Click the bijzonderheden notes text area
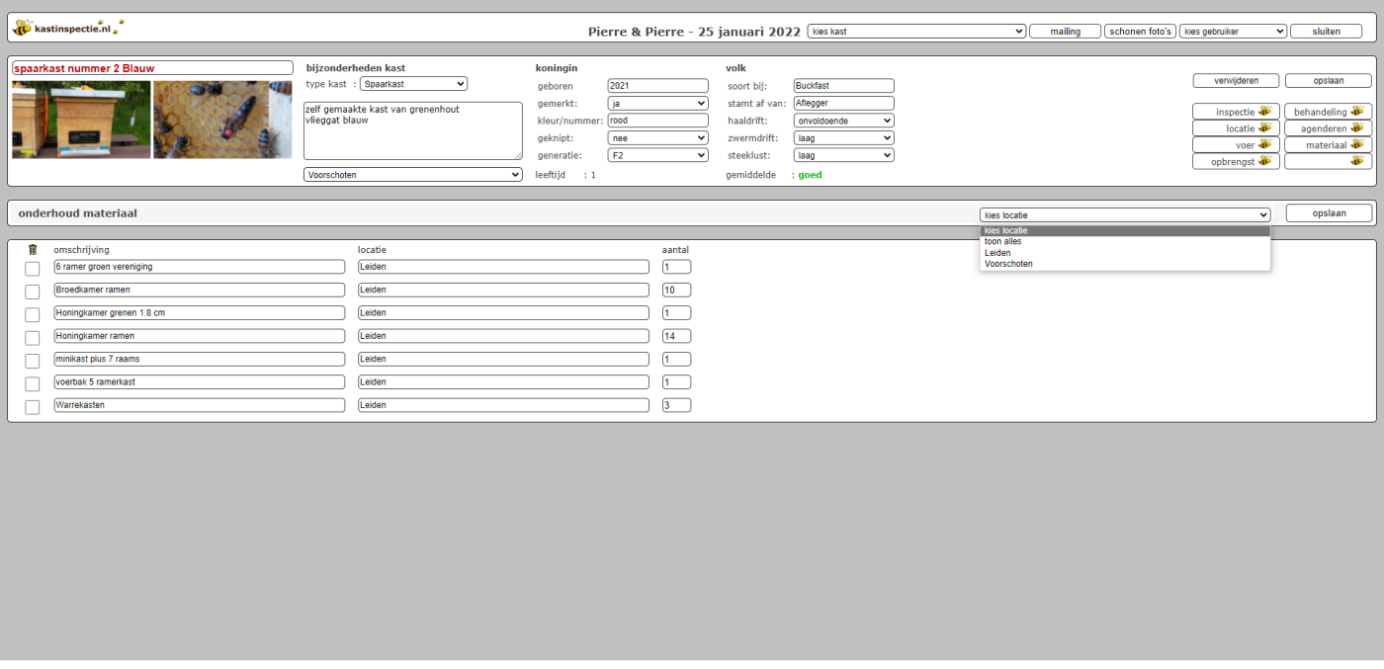The height and width of the screenshot is (669, 1384). [x=413, y=130]
